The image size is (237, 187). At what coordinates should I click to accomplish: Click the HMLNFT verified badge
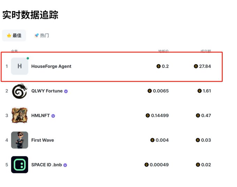coord(53,116)
